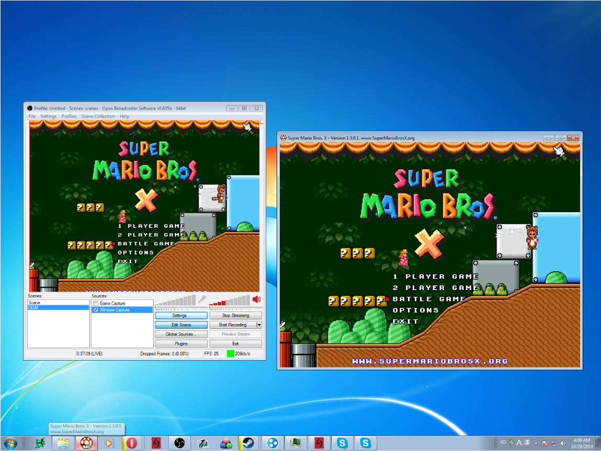Click 'BATTLE GAME' in Super Mario window
601x451 pixels.
pyautogui.click(x=429, y=299)
